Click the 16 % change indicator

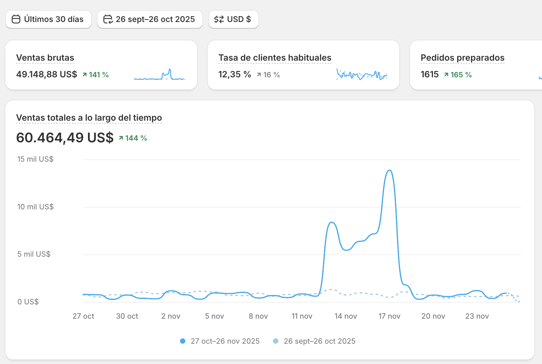(x=268, y=75)
